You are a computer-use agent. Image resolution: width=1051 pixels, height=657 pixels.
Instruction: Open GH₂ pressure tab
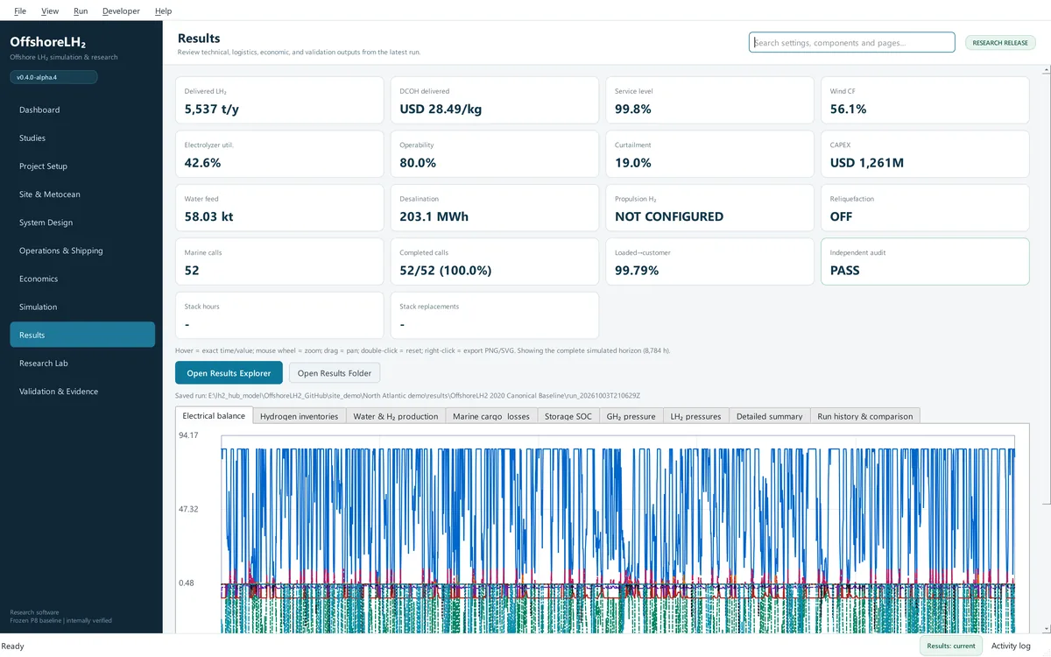tap(631, 416)
